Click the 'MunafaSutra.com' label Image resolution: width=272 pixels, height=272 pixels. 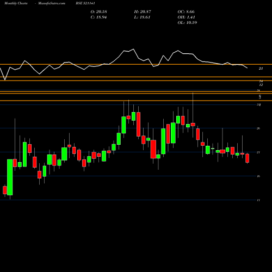click(52, 3)
